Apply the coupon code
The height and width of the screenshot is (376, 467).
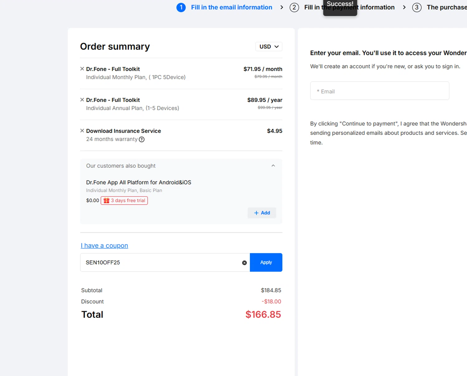(x=266, y=262)
